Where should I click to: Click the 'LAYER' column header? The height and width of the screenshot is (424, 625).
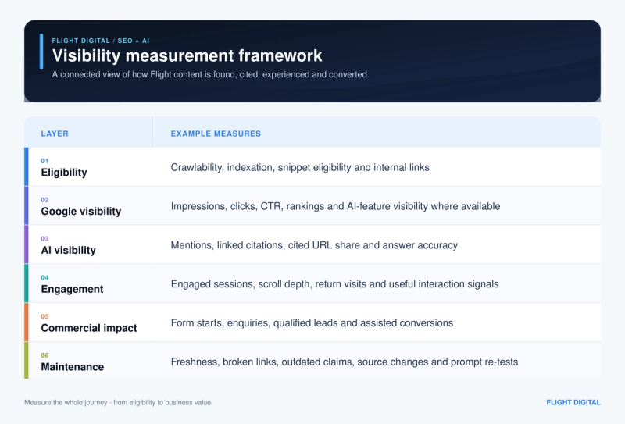coord(55,134)
